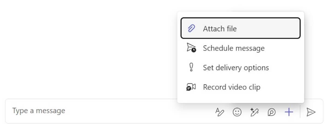Click the word 'options' in Set delivery options
The width and height of the screenshot is (327, 129).
pos(257,67)
